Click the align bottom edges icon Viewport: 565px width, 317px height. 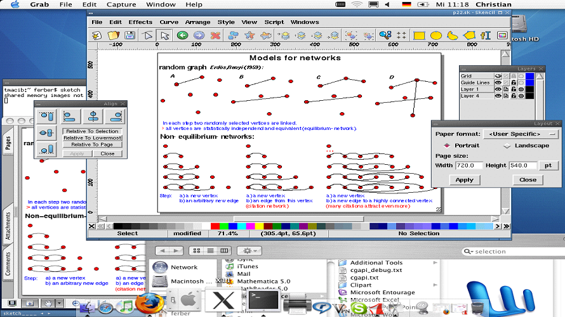48,149
